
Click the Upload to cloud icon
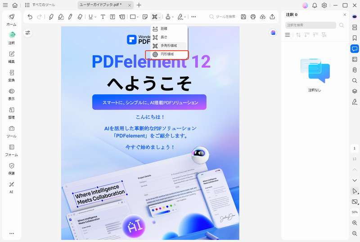pos(263,17)
